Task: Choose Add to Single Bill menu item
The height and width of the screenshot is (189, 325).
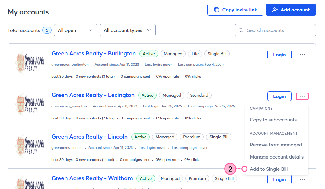Action: (x=269, y=169)
